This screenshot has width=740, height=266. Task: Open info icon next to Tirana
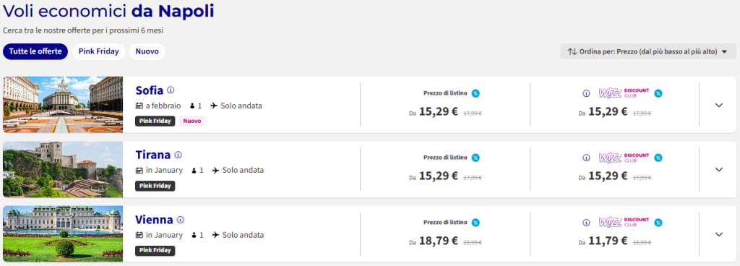pos(178,154)
